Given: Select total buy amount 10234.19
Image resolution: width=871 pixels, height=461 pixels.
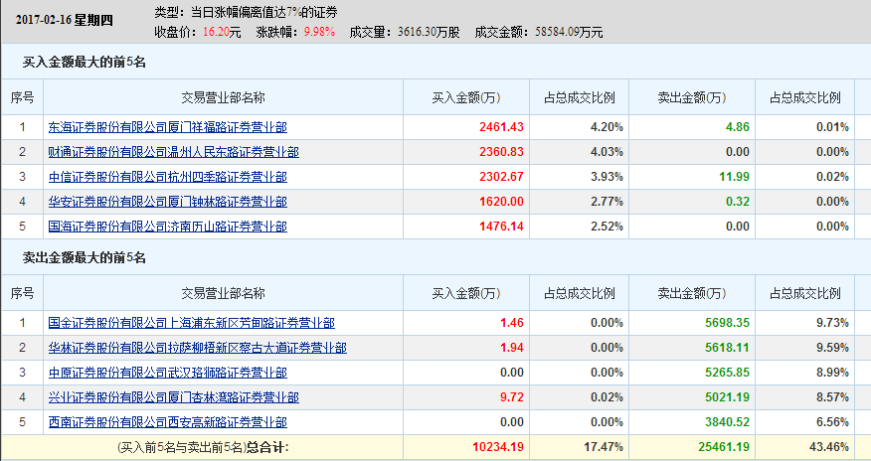Looking at the screenshot, I should (x=498, y=447).
